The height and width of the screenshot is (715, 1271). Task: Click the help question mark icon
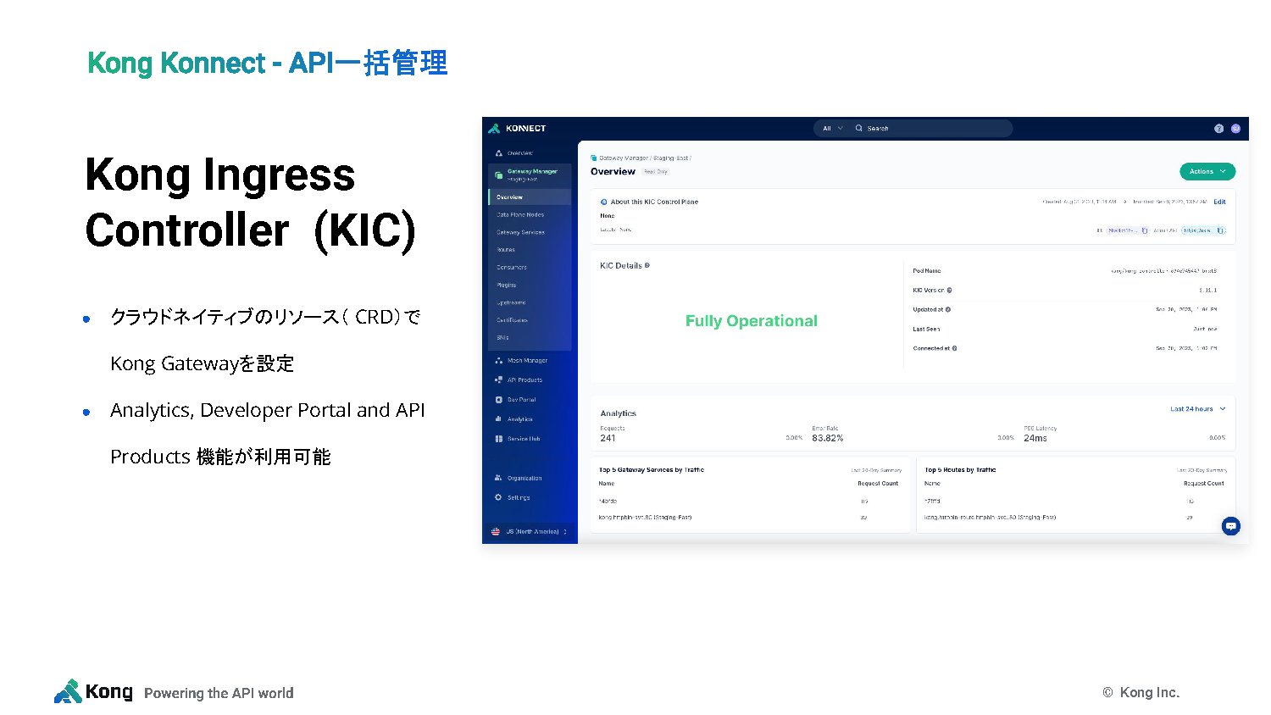1218,129
